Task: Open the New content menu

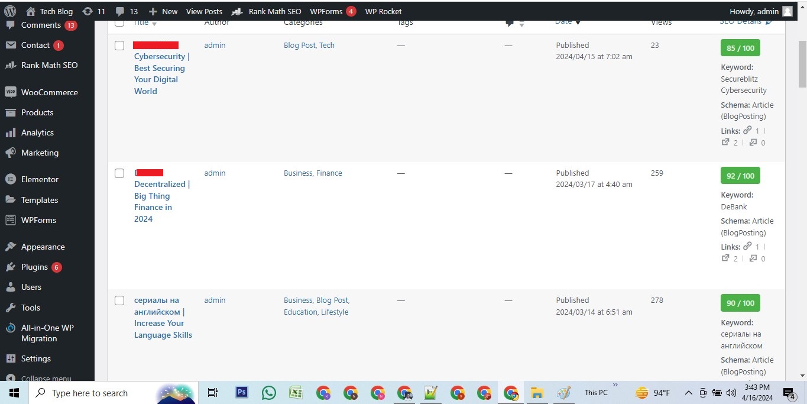Action: pos(163,11)
